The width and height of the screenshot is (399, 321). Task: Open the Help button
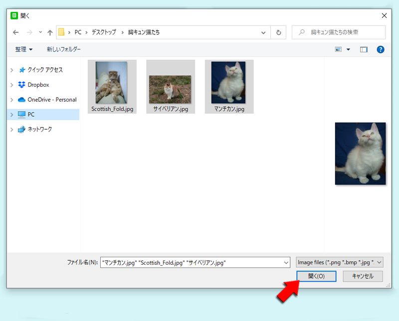(382, 49)
